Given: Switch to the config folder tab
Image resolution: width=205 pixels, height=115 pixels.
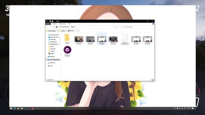Looking at the screenshot, I should (63, 31).
